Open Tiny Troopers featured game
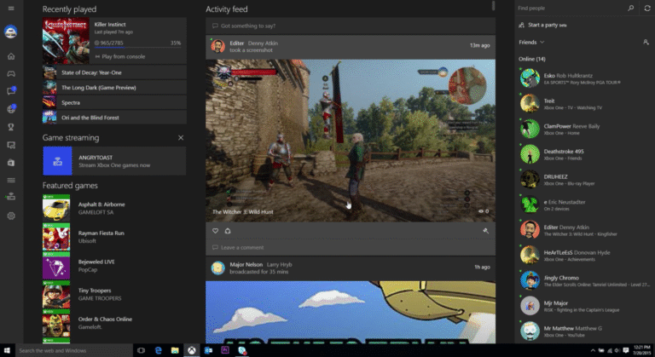The image size is (655, 357). pyautogui.click(x=114, y=294)
